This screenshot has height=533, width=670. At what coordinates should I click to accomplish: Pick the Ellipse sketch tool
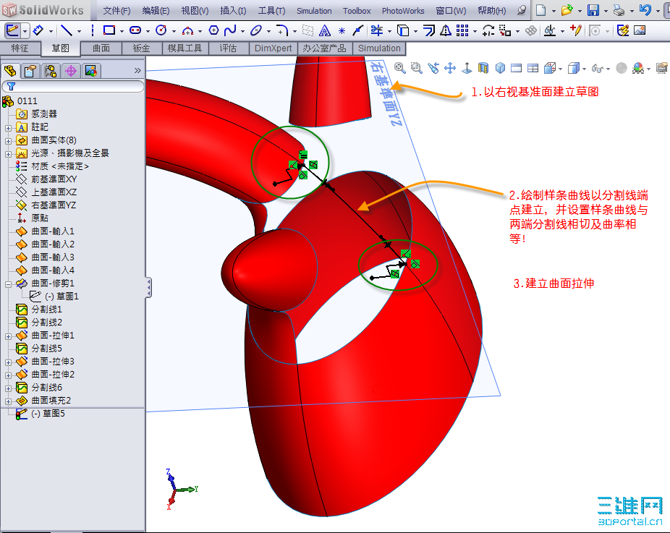(256, 30)
